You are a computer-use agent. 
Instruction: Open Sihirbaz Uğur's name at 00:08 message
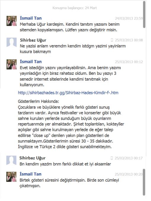(33, 40)
